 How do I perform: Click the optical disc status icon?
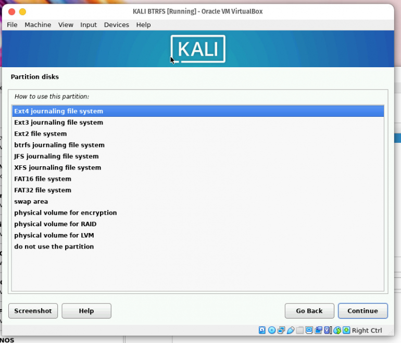(x=272, y=330)
